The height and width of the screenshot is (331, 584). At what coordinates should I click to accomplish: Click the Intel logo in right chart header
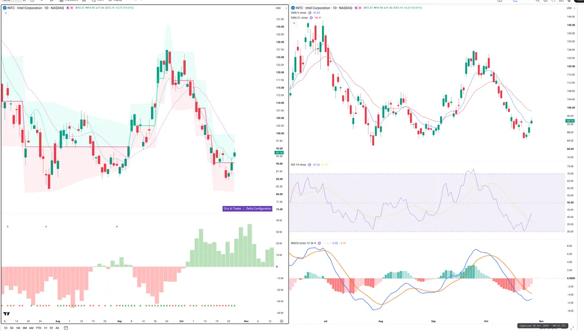tap(293, 8)
